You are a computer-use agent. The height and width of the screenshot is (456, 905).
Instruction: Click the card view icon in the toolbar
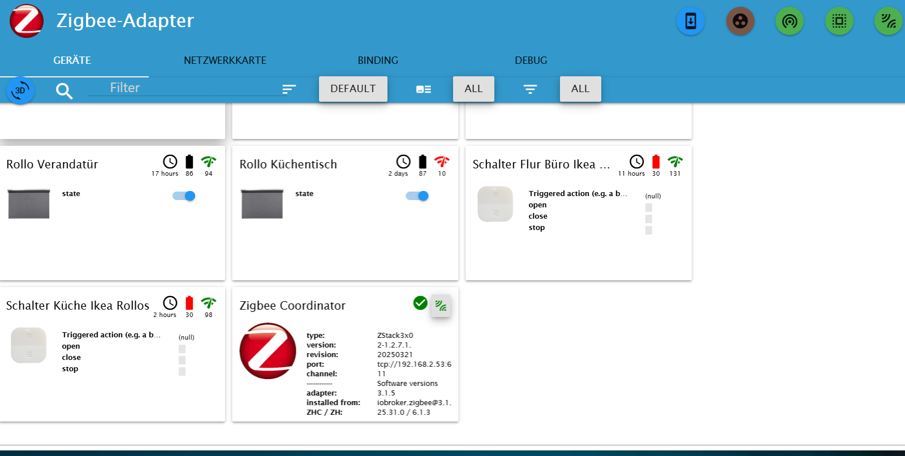click(424, 89)
